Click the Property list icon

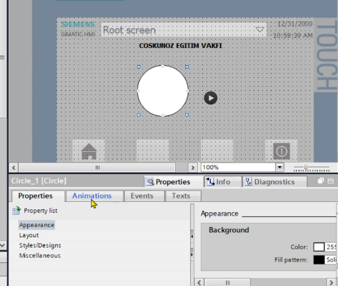(x=16, y=210)
